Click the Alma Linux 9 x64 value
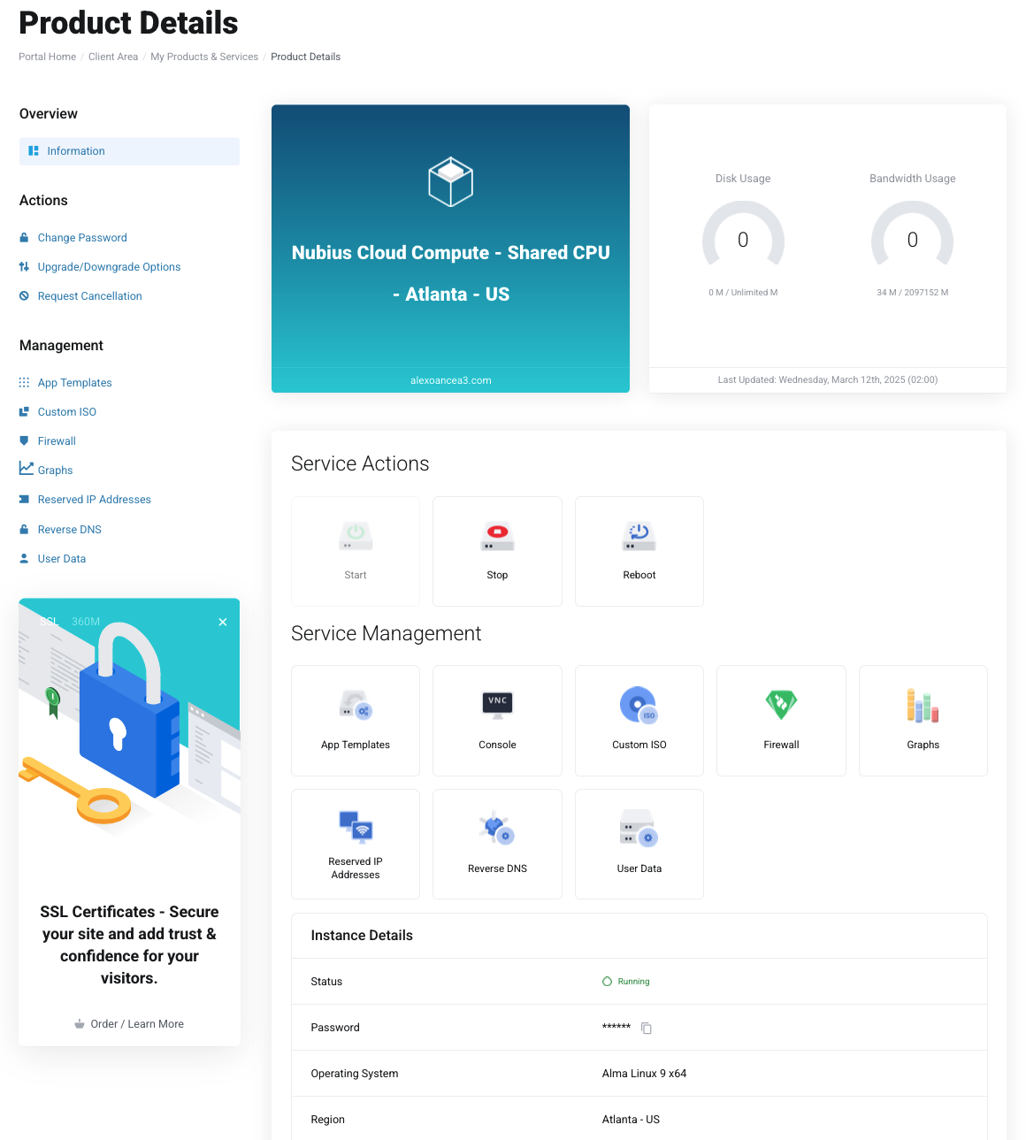The image size is (1026, 1140). 644,1074
